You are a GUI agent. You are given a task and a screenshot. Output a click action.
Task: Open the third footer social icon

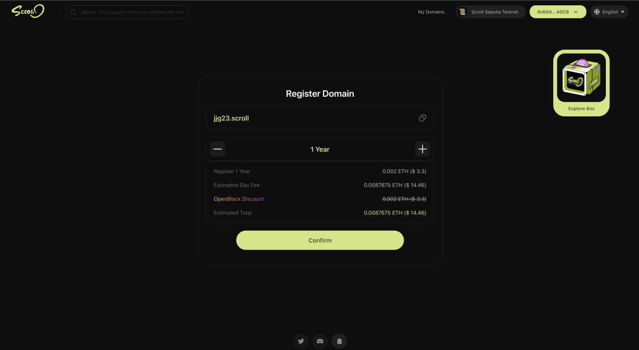(x=339, y=342)
